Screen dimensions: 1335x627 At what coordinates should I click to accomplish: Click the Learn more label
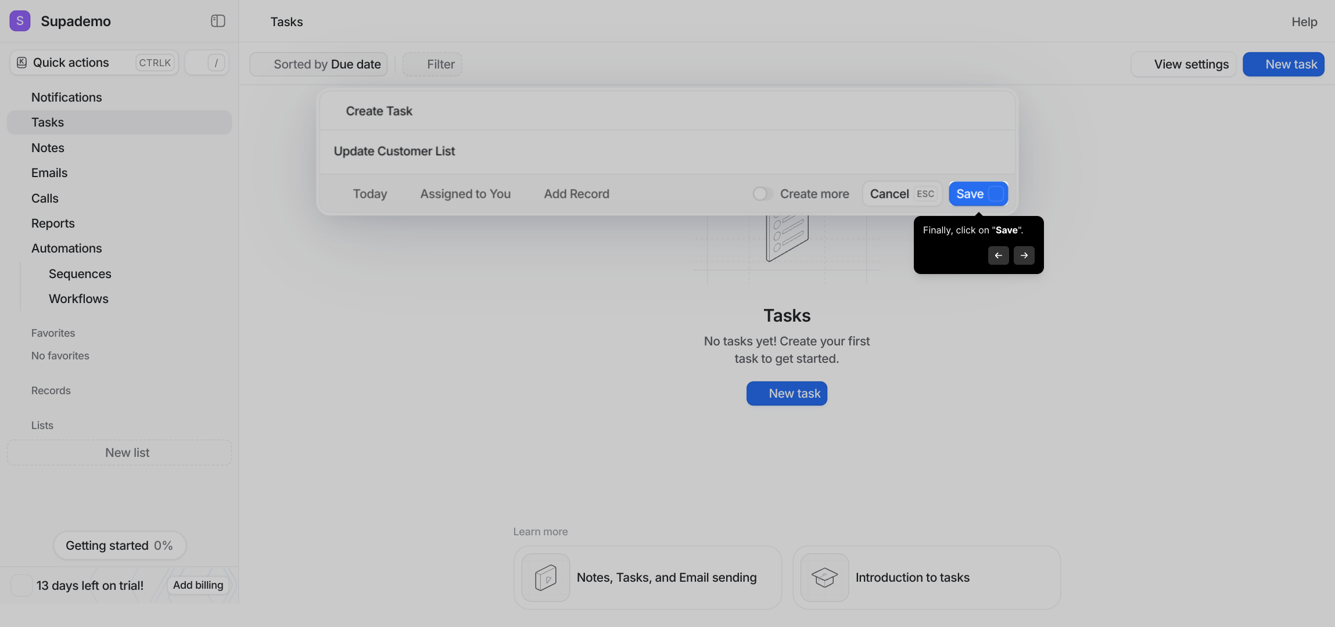tap(540, 532)
